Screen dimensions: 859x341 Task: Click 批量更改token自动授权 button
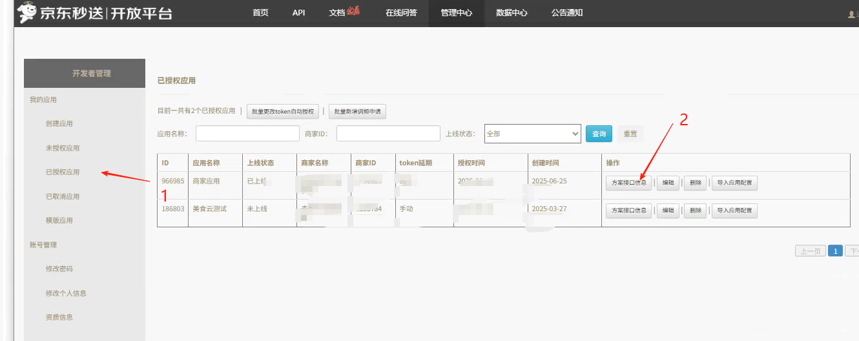[283, 112]
